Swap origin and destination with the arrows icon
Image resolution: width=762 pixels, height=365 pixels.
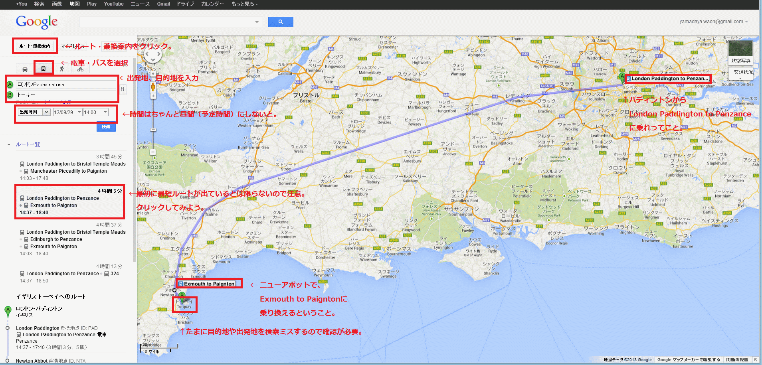coord(123,89)
